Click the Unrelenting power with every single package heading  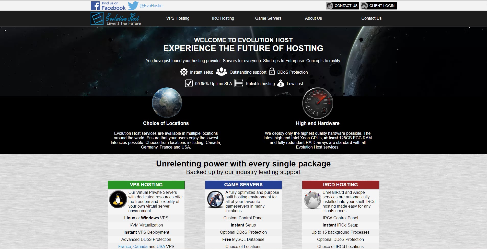pos(243,164)
